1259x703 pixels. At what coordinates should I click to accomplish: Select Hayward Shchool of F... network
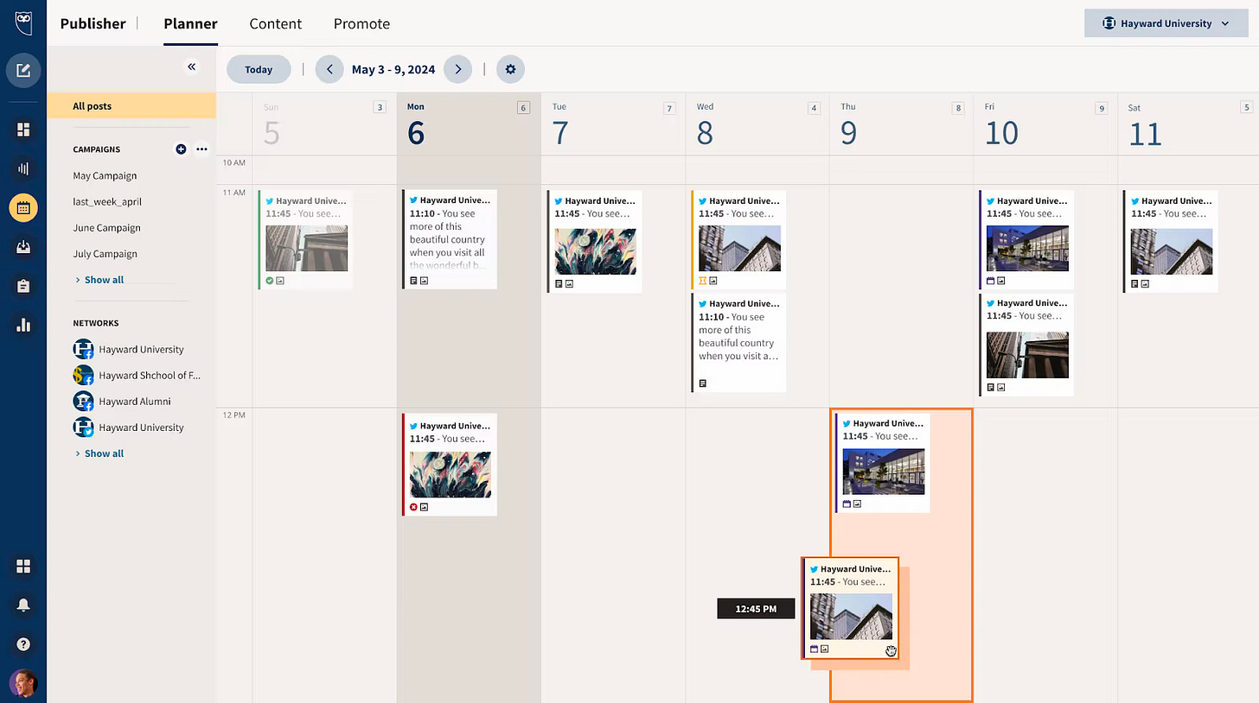(137, 376)
